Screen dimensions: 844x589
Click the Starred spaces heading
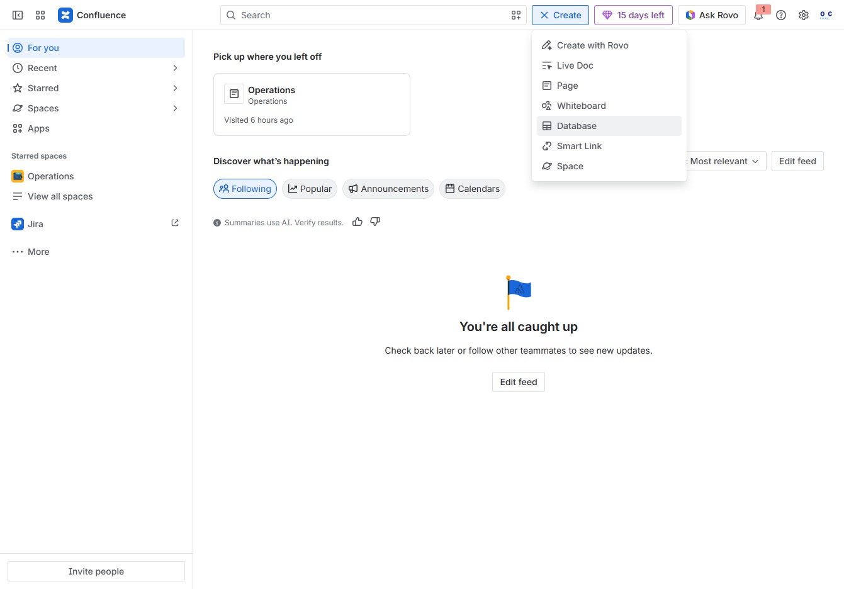(x=39, y=156)
